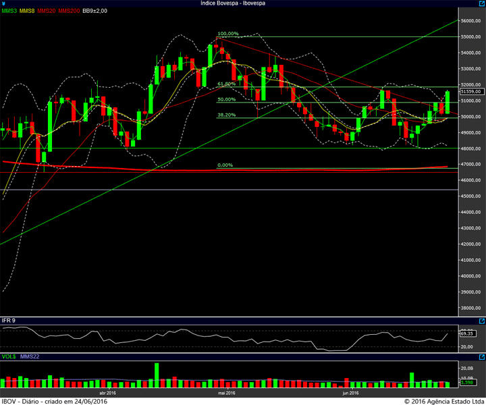
Task: Click the VOL$ indicator label
Action: tap(9, 356)
